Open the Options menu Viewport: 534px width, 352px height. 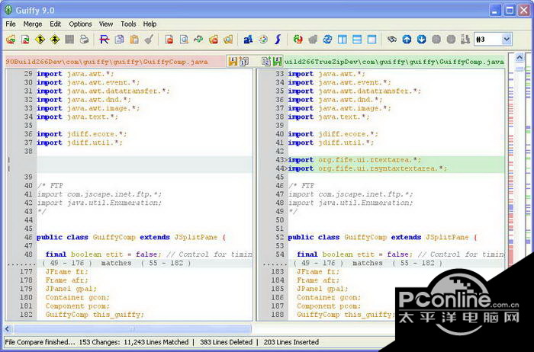(80, 24)
